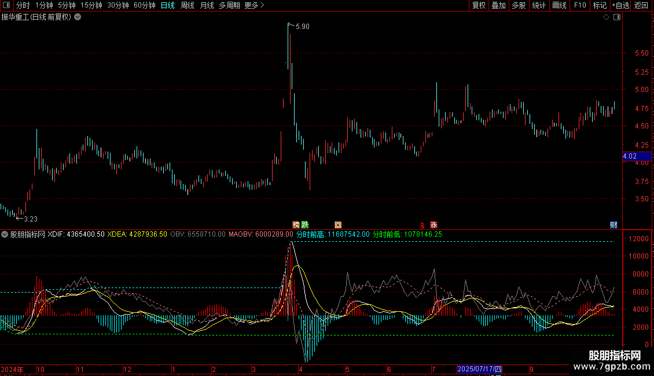
Task: Click the 叠加 overlay button
Action: [498, 5]
